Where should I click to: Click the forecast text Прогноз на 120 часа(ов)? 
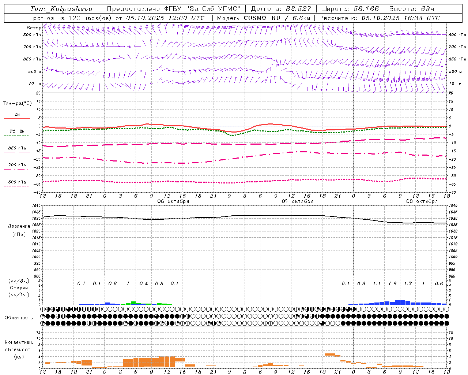(x=70, y=18)
